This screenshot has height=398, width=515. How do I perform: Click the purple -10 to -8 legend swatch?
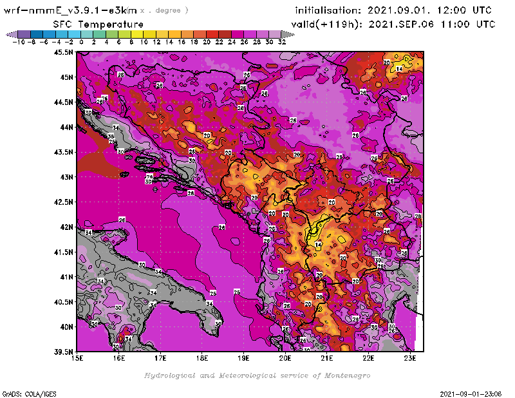click(x=24, y=34)
